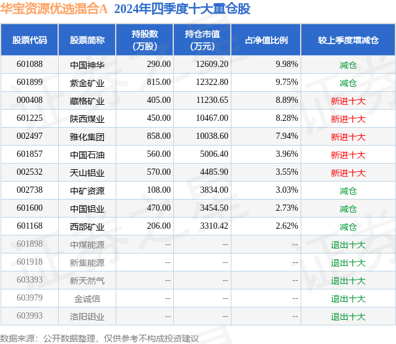Click stock code 000408
396x344 pixels.
tap(30, 100)
